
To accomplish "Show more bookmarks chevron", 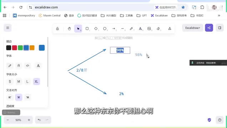I will [219, 15].
